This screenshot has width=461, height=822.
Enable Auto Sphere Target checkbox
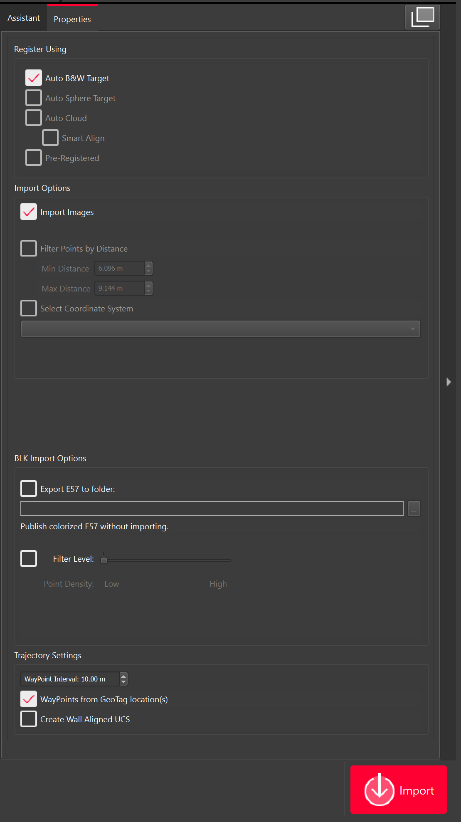click(34, 98)
